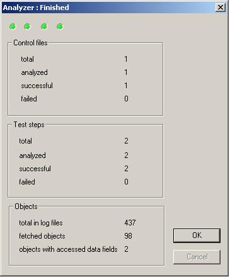230x277 pixels.
Task: Click the failed label under Test steps
Action: pos(27,182)
